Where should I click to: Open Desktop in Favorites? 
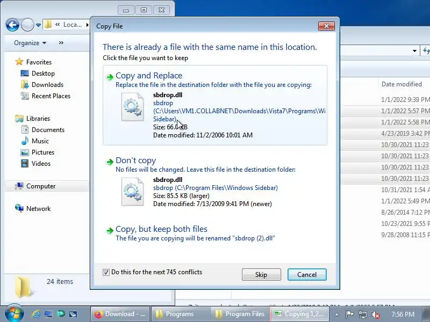pos(43,74)
